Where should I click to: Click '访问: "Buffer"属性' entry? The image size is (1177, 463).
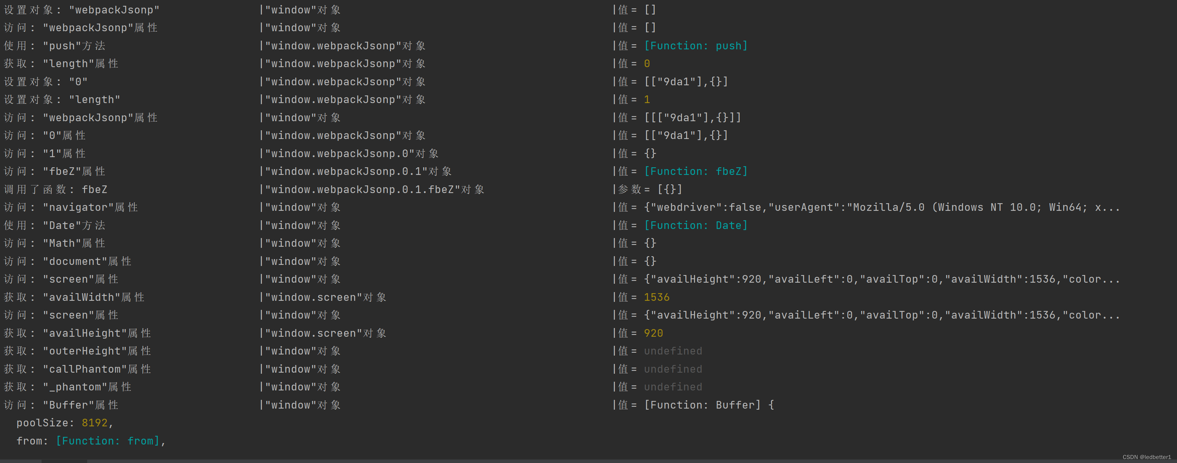click(x=61, y=405)
